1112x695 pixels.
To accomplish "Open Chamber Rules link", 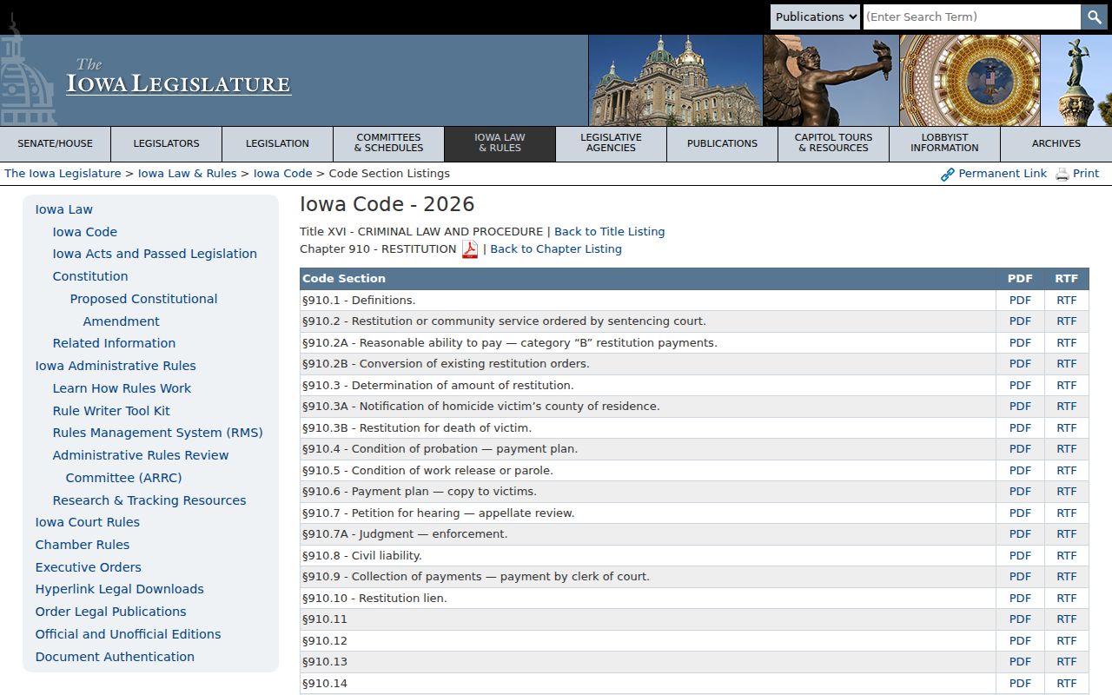I will (83, 545).
